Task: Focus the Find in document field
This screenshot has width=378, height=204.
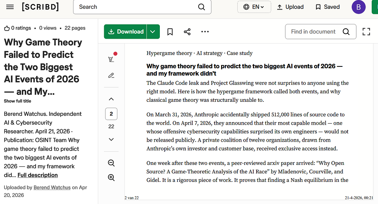Action: click(x=321, y=32)
